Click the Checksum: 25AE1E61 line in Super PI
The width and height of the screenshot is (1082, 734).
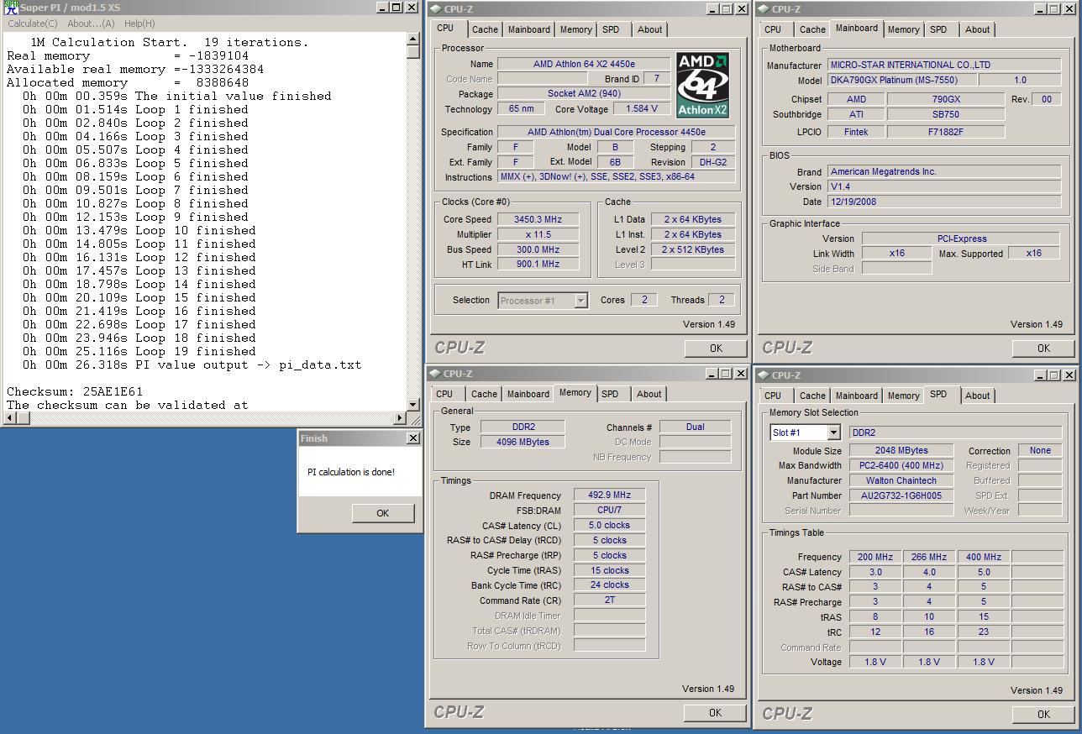click(75, 391)
